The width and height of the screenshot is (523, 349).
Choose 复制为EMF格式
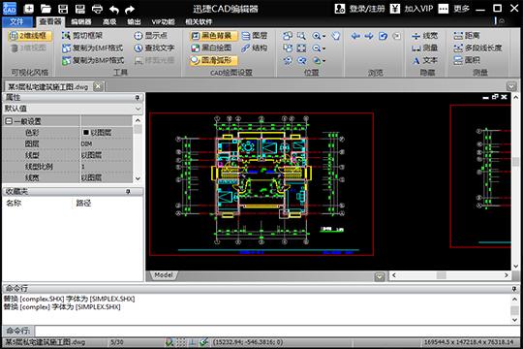(93, 48)
